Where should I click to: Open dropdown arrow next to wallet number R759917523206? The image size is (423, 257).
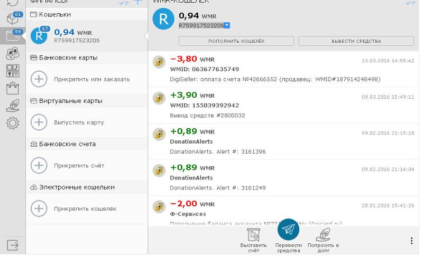coord(227,25)
